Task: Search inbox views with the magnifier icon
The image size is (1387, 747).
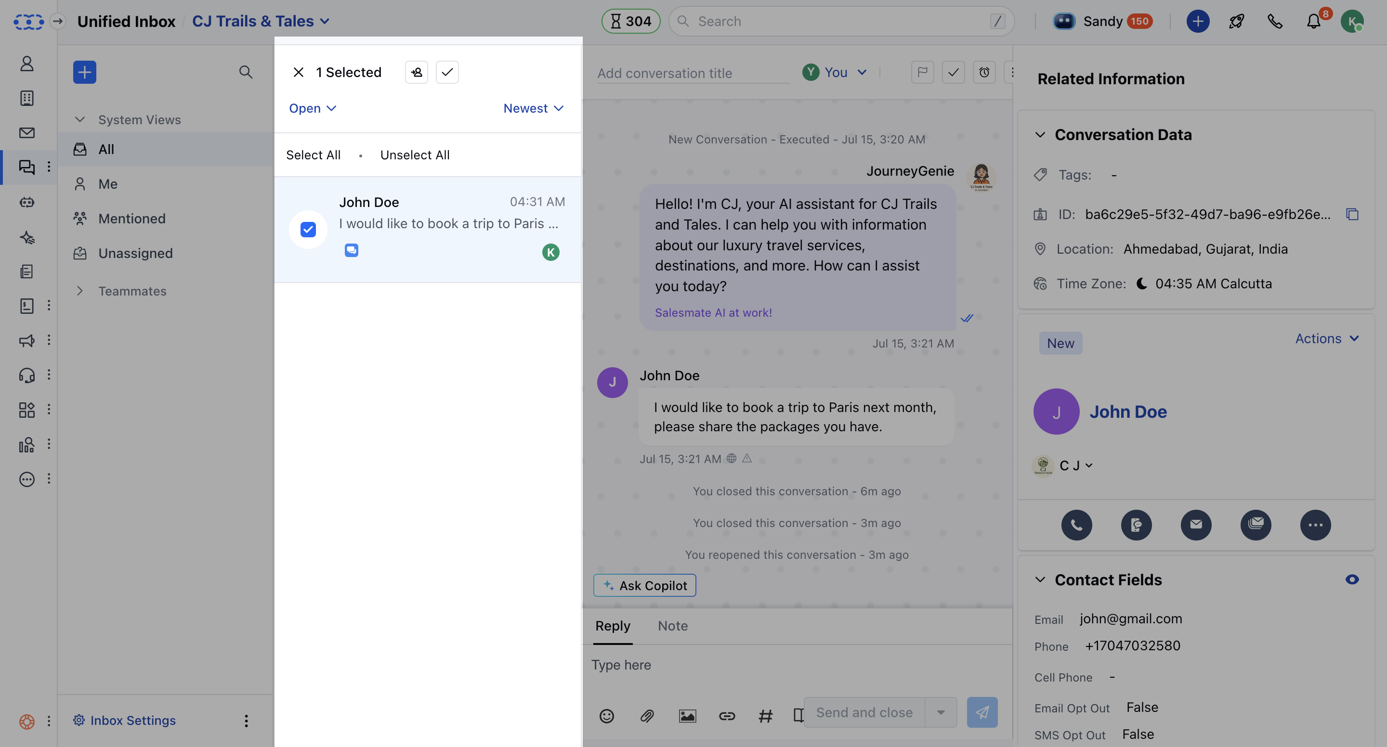Action: click(x=246, y=72)
